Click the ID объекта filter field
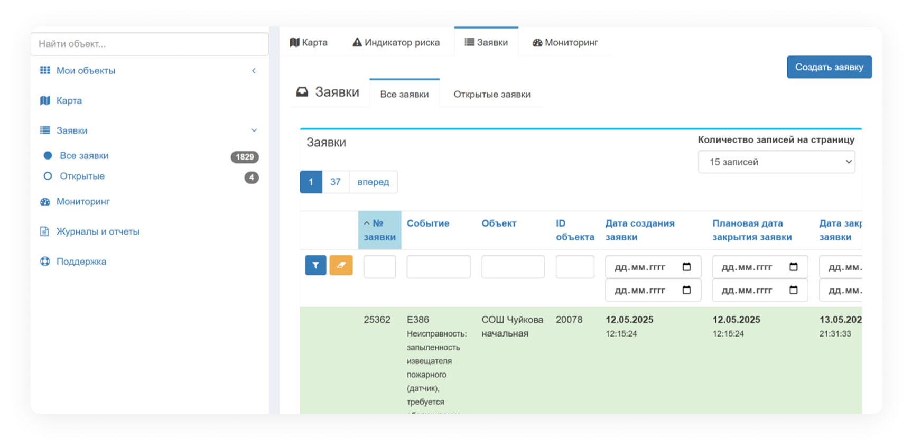The image size is (912, 448). [575, 266]
